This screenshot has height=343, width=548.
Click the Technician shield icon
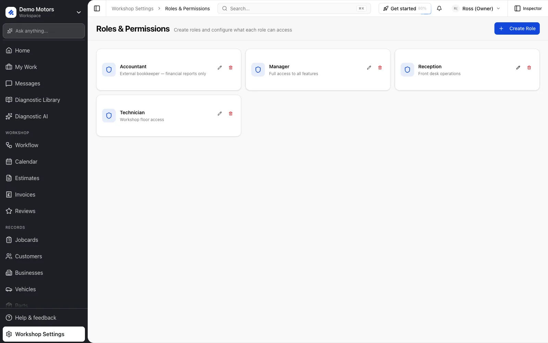tap(109, 116)
